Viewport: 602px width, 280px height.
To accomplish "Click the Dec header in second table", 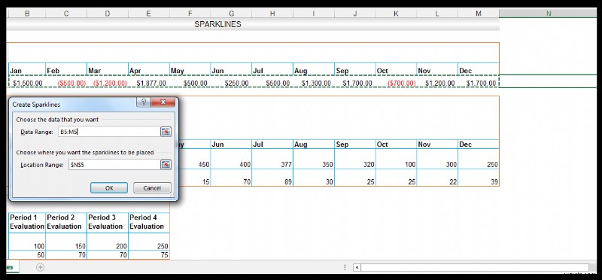I will pos(479,145).
